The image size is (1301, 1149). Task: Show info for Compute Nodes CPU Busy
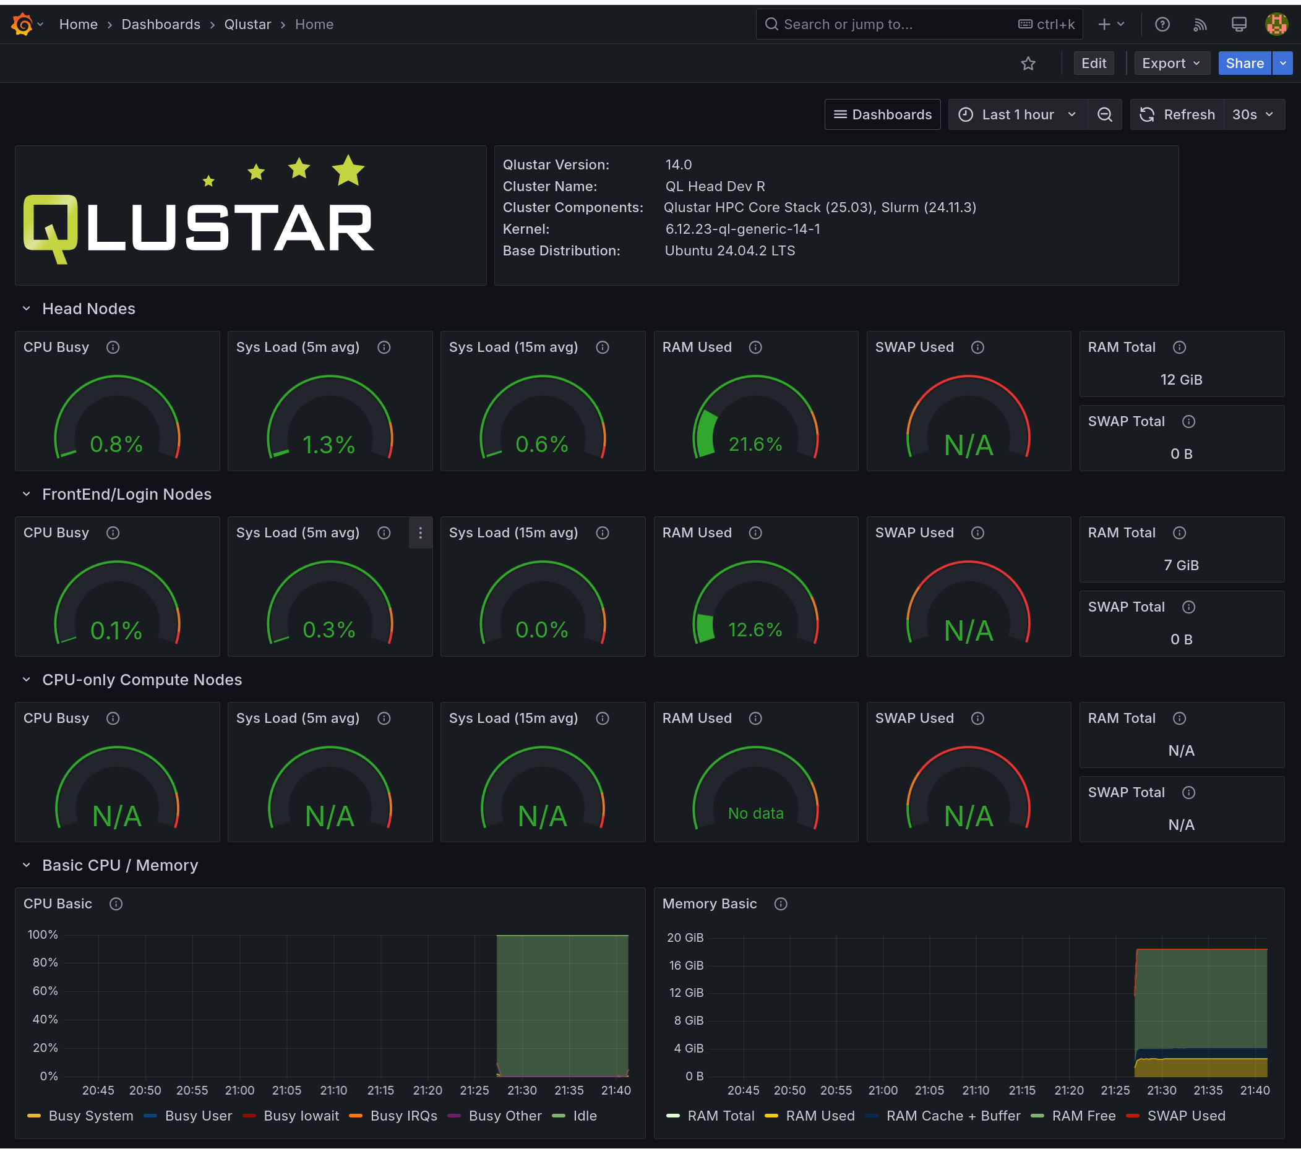(x=113, y=719)
